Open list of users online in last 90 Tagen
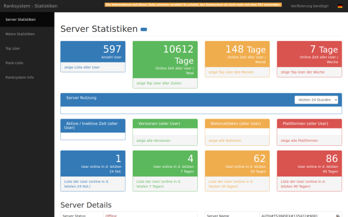The height and width of the screenshot is (217, 348). 303,184
